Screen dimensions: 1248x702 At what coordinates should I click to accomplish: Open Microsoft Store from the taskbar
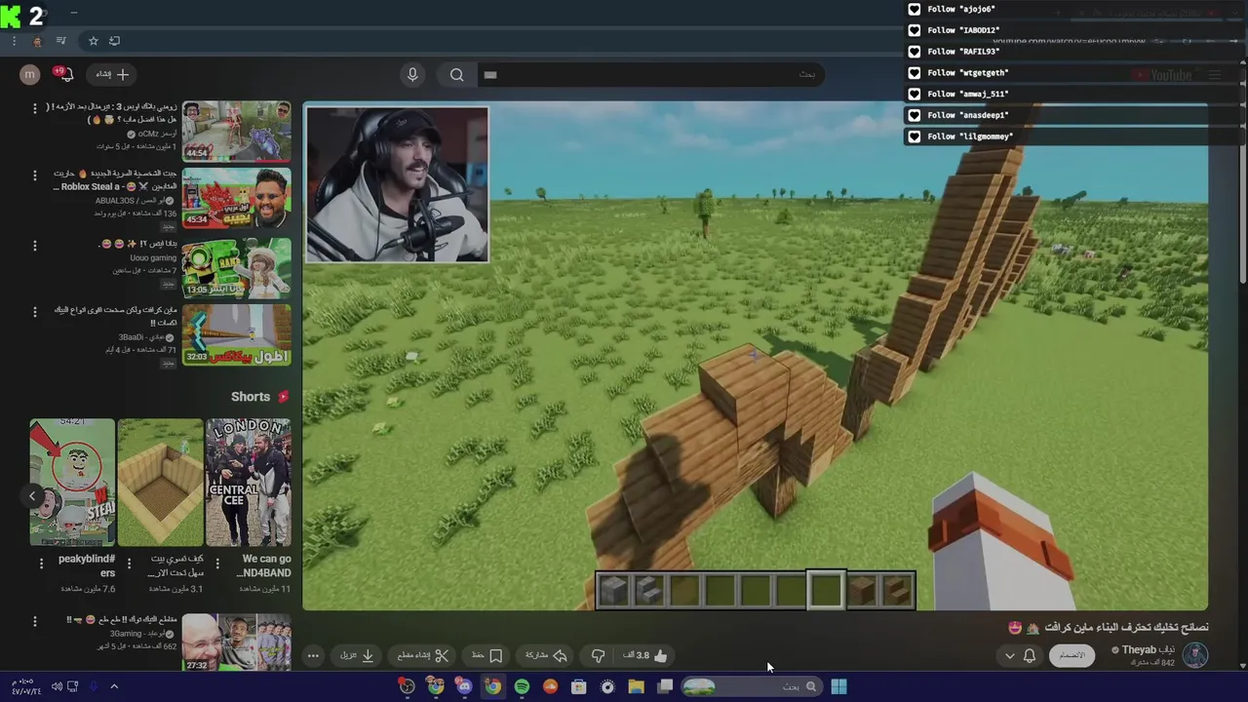578,686
